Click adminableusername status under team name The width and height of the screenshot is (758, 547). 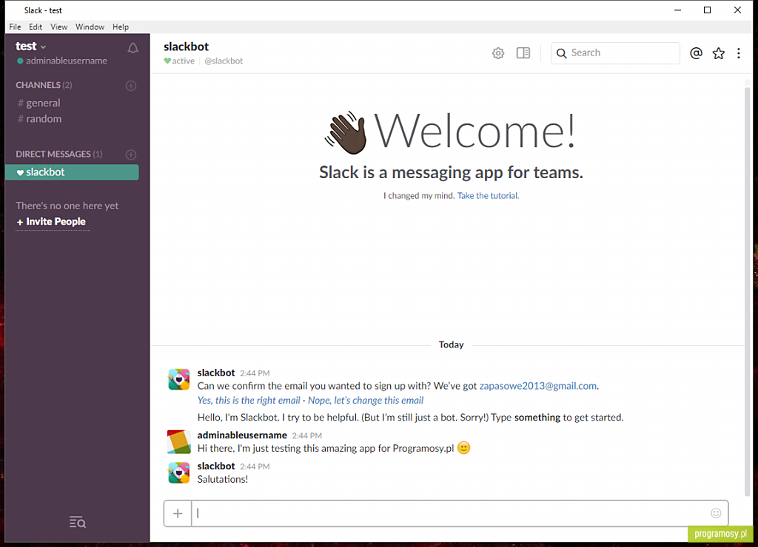62,61
